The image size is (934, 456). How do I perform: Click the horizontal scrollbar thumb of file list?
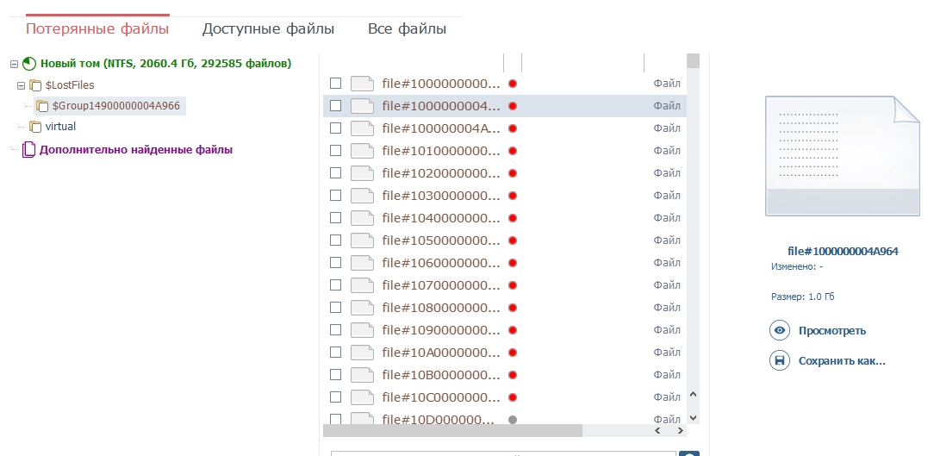tap(452, 430)
